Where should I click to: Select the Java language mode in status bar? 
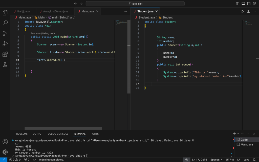tap(246, 160)
